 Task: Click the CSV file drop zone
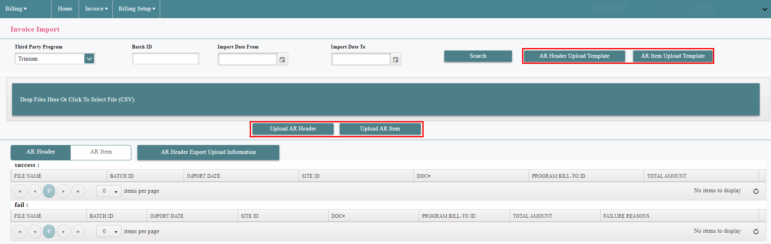[385, 99]
